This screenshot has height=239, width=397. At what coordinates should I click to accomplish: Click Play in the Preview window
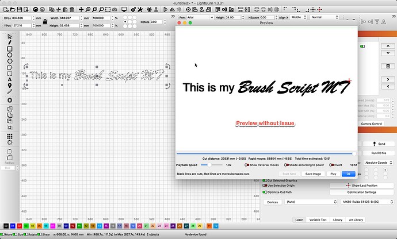[x=333, y=174]
